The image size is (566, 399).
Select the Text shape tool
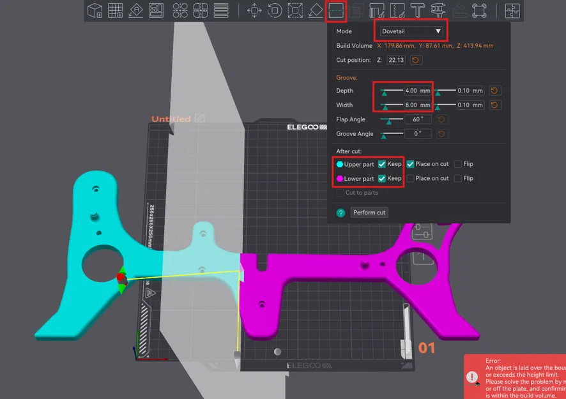point(418,10)
